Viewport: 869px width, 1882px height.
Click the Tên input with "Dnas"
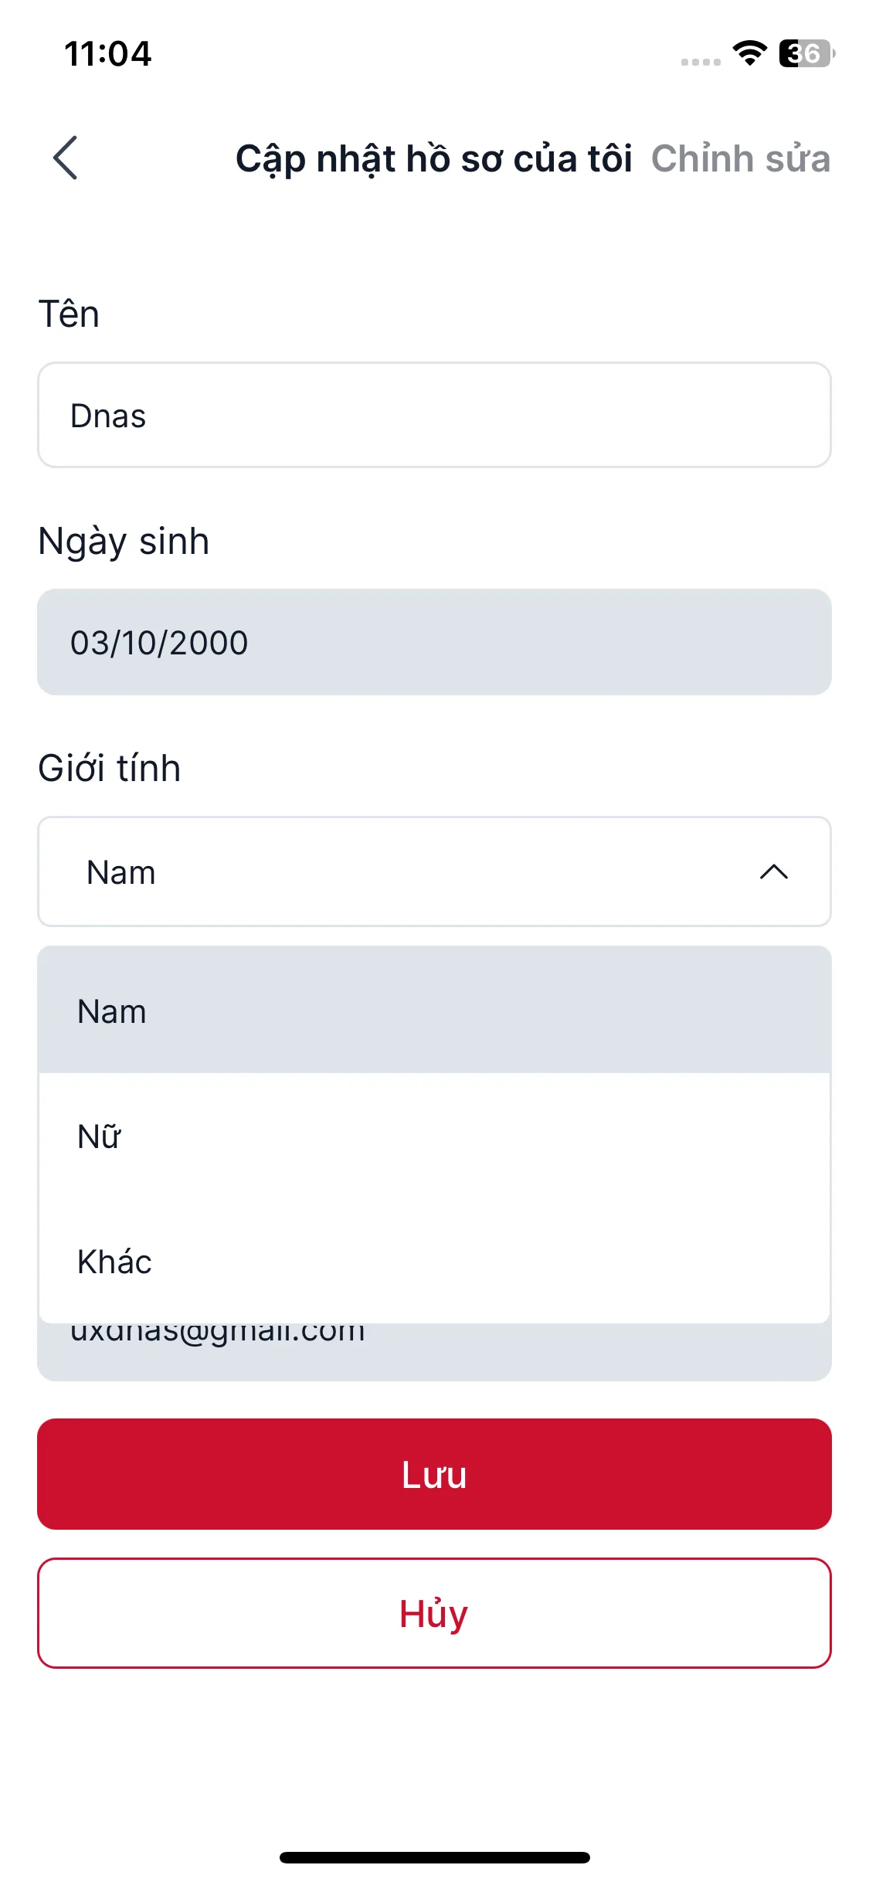pos(434,415)
